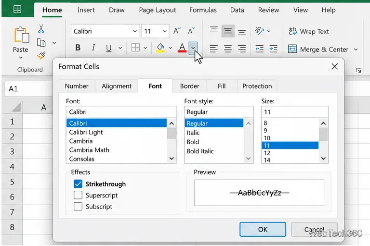The height and width of the screenshot is (246, 370).
Task: Switch to the Border dialog tab
Action: coord(189,86)
